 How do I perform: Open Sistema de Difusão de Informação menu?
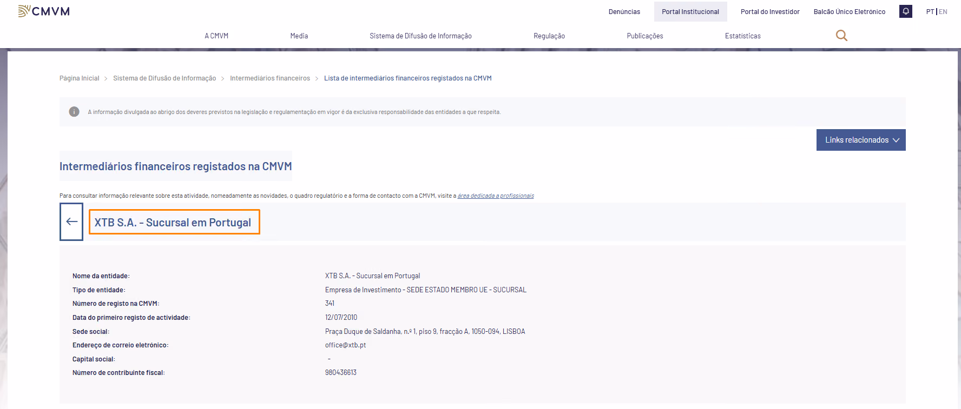coord(420,36)
